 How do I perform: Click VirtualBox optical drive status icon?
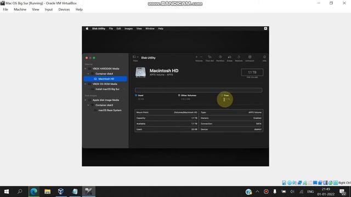pos(289,183)
